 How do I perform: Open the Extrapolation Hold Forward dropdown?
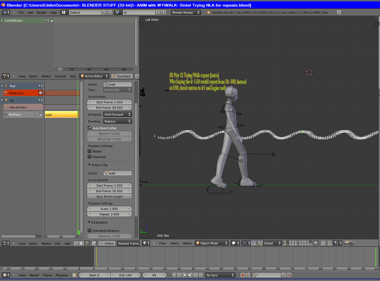(118, 114)
